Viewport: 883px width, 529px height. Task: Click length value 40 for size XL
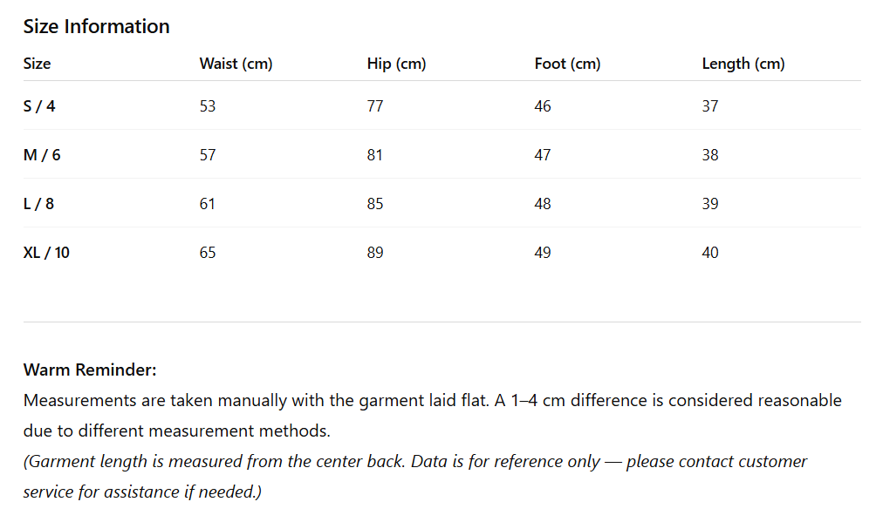[710, 253]
